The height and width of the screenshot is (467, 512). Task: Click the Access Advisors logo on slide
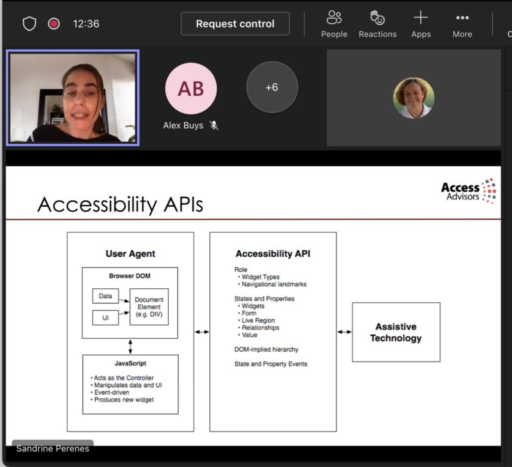pos(468,190)
